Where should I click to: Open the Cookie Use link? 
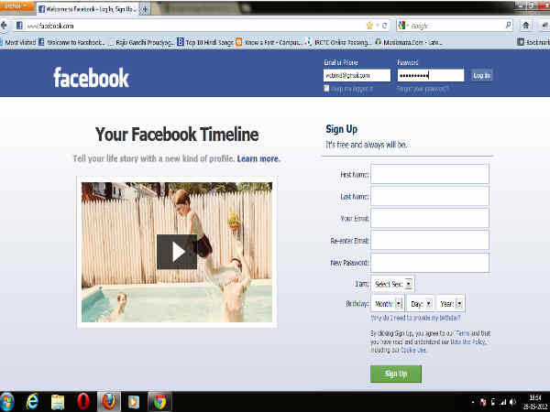click(x=413, y=350)
